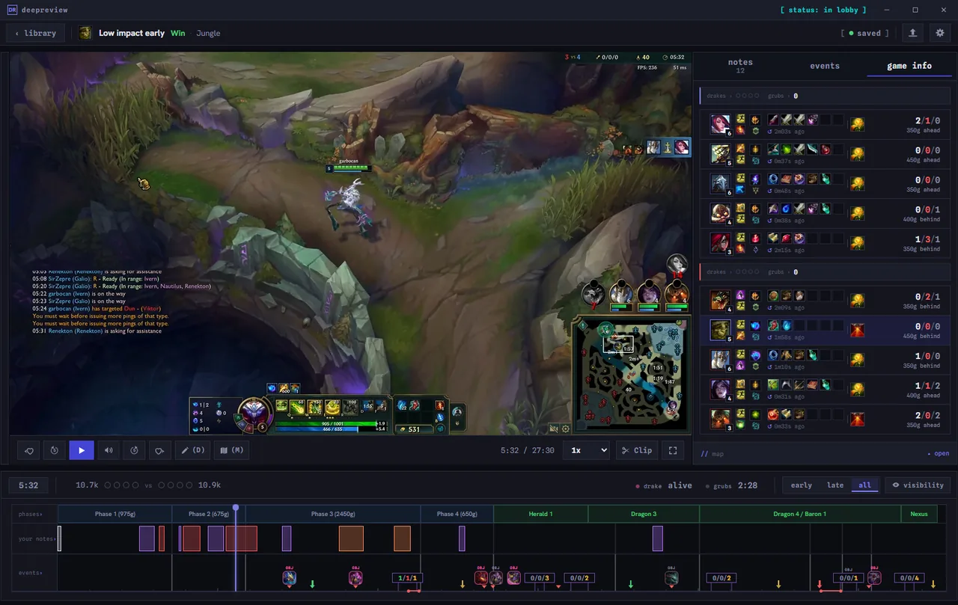Select the Herald 1 phase segment
This screenshot has width=958, height=605.
click(x=540, y=514)
